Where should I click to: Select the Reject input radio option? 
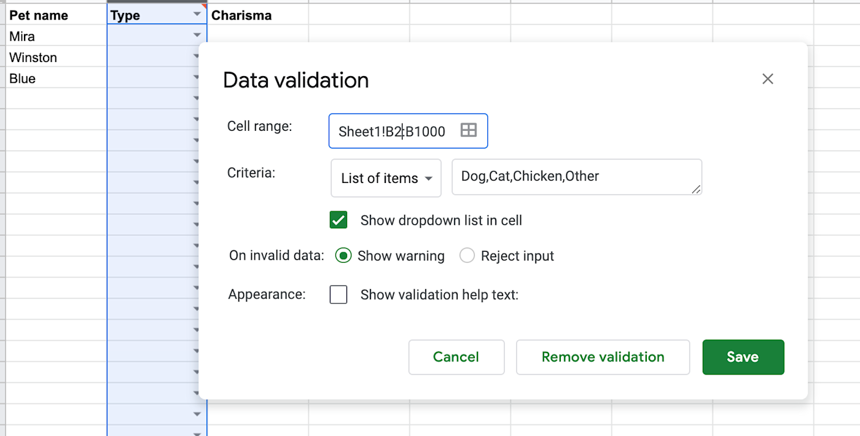click(x=467, y=255)
